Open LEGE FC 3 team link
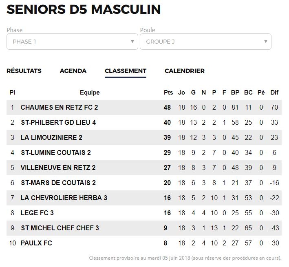Screen dimensions: 289x267 37,213
